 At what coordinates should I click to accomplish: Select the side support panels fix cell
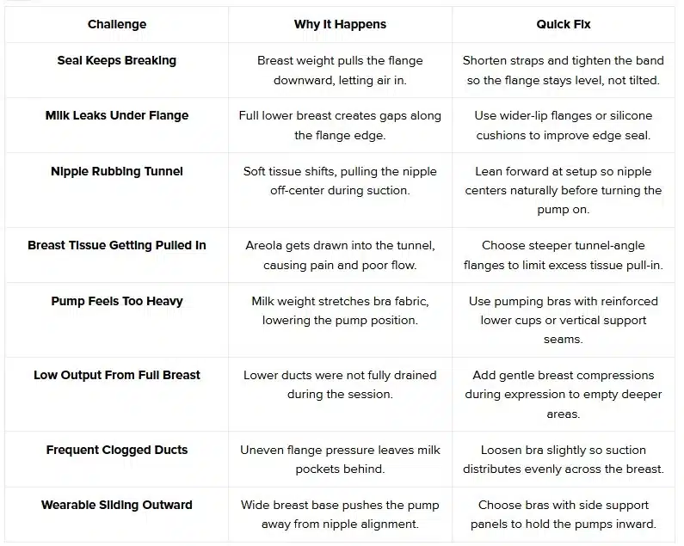pyautogui.click(x=564, y=514)
